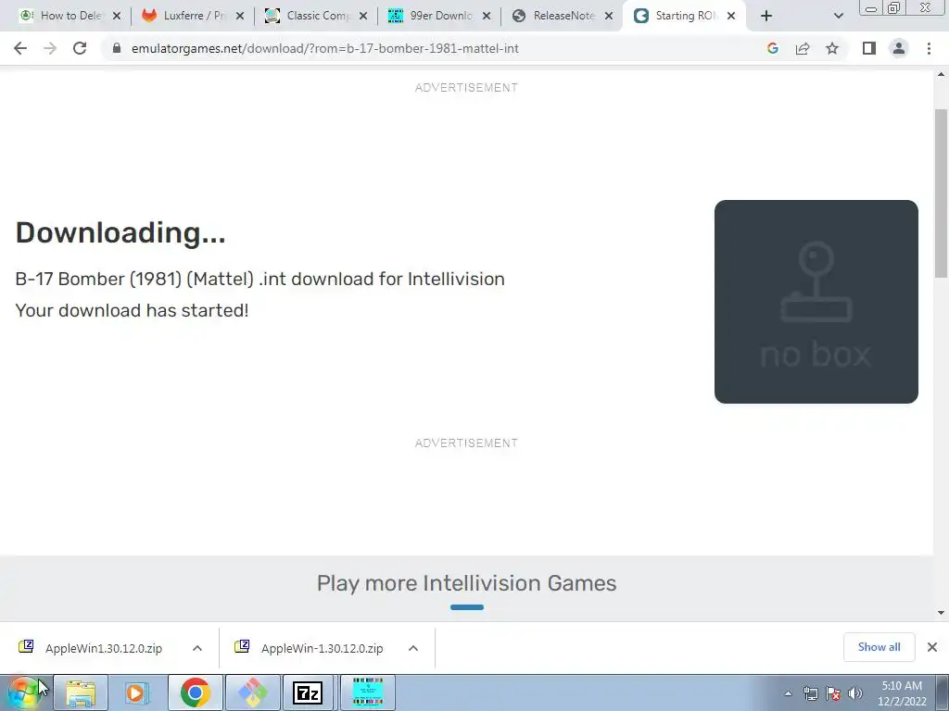Click the forward navigation arrow
Viewport: 949px width, 711px height.
pyautogui.click(x=50, y=48)
